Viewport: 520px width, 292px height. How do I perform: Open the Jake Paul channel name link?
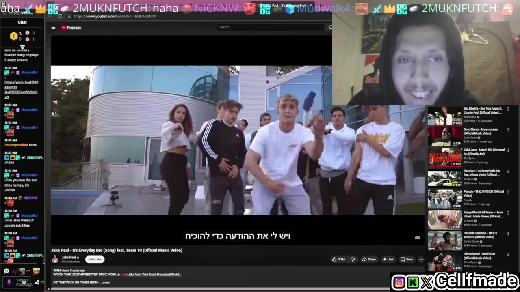[68, 257]
